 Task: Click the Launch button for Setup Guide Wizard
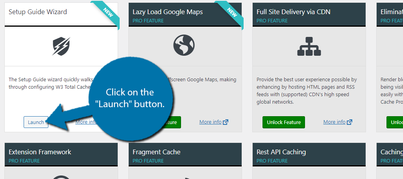coord(36,122)
